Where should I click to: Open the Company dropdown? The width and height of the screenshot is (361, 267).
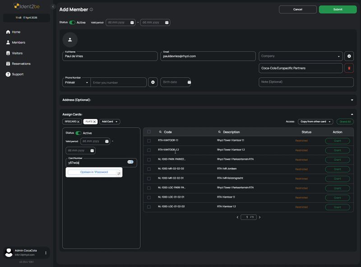[x=300, y=56]
